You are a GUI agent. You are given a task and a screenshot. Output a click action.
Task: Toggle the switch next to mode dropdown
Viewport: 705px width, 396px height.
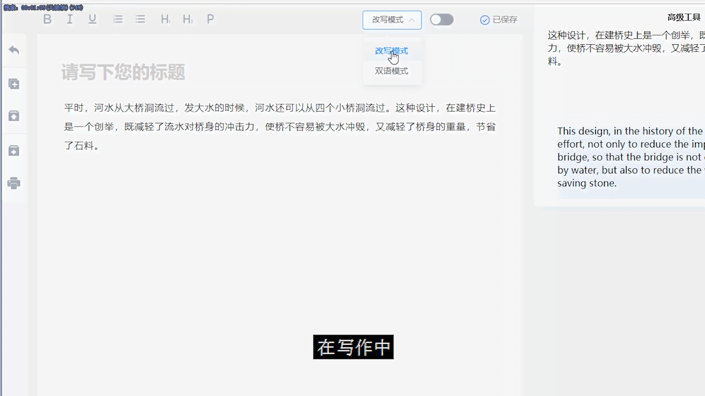pos(442,19)
